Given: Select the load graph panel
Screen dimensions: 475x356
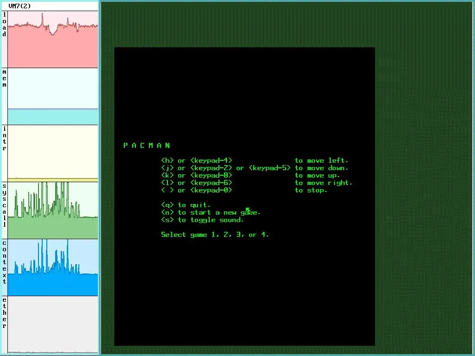Looking at the screenshot, I should [x=53, y=39].
